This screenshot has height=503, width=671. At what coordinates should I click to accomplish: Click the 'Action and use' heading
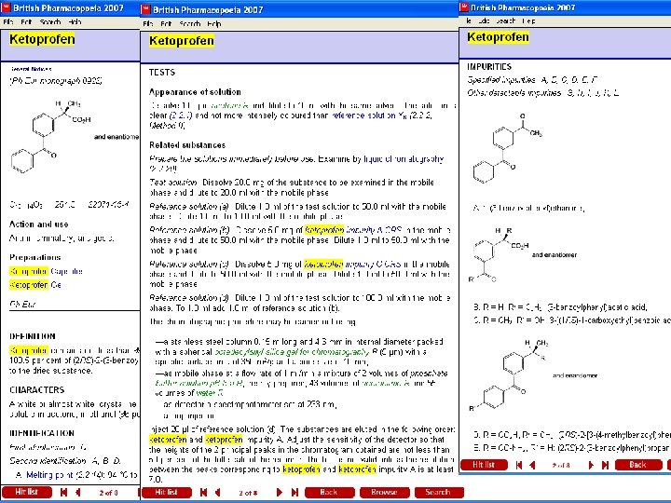click(39, 224)
